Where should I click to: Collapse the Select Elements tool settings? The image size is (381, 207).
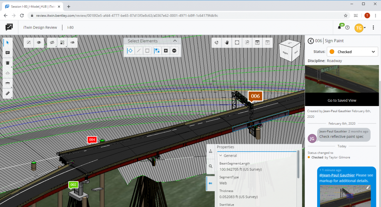click(x=175, y=41)
